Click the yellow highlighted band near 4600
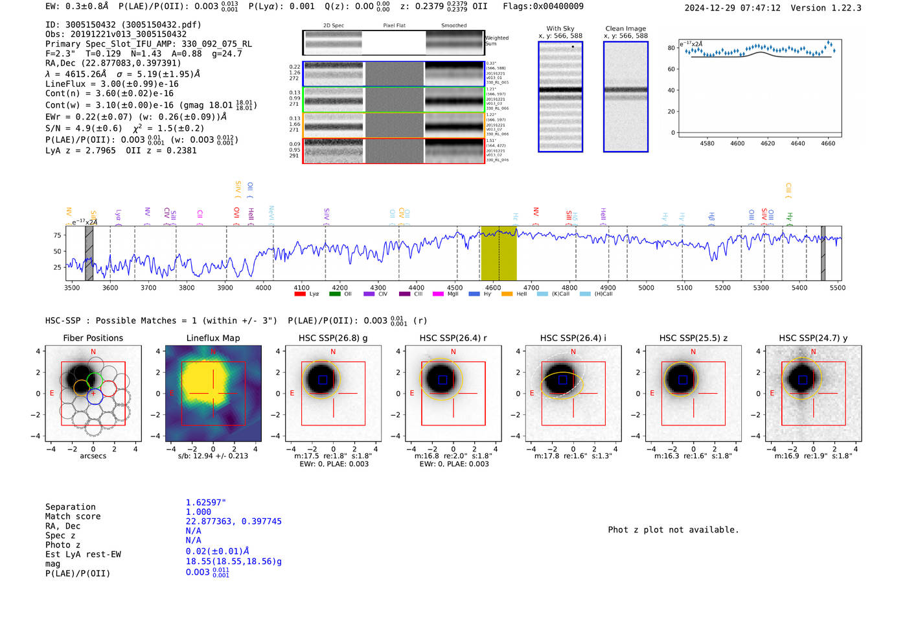This screenshot has height=618, width=907. point(498,254)
